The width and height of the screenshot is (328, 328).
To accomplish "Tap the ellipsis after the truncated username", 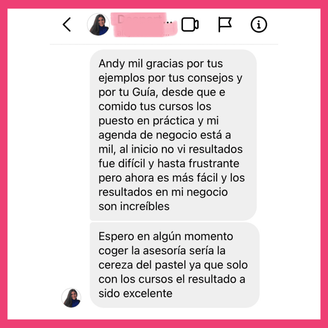I will tap(169, 22).
